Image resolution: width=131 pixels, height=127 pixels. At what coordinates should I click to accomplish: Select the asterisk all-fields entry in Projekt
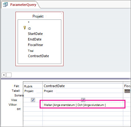[29, 22]
